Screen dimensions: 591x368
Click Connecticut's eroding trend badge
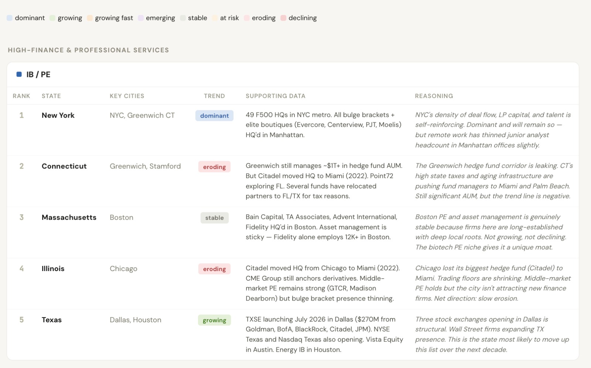(x=214, y=167)
